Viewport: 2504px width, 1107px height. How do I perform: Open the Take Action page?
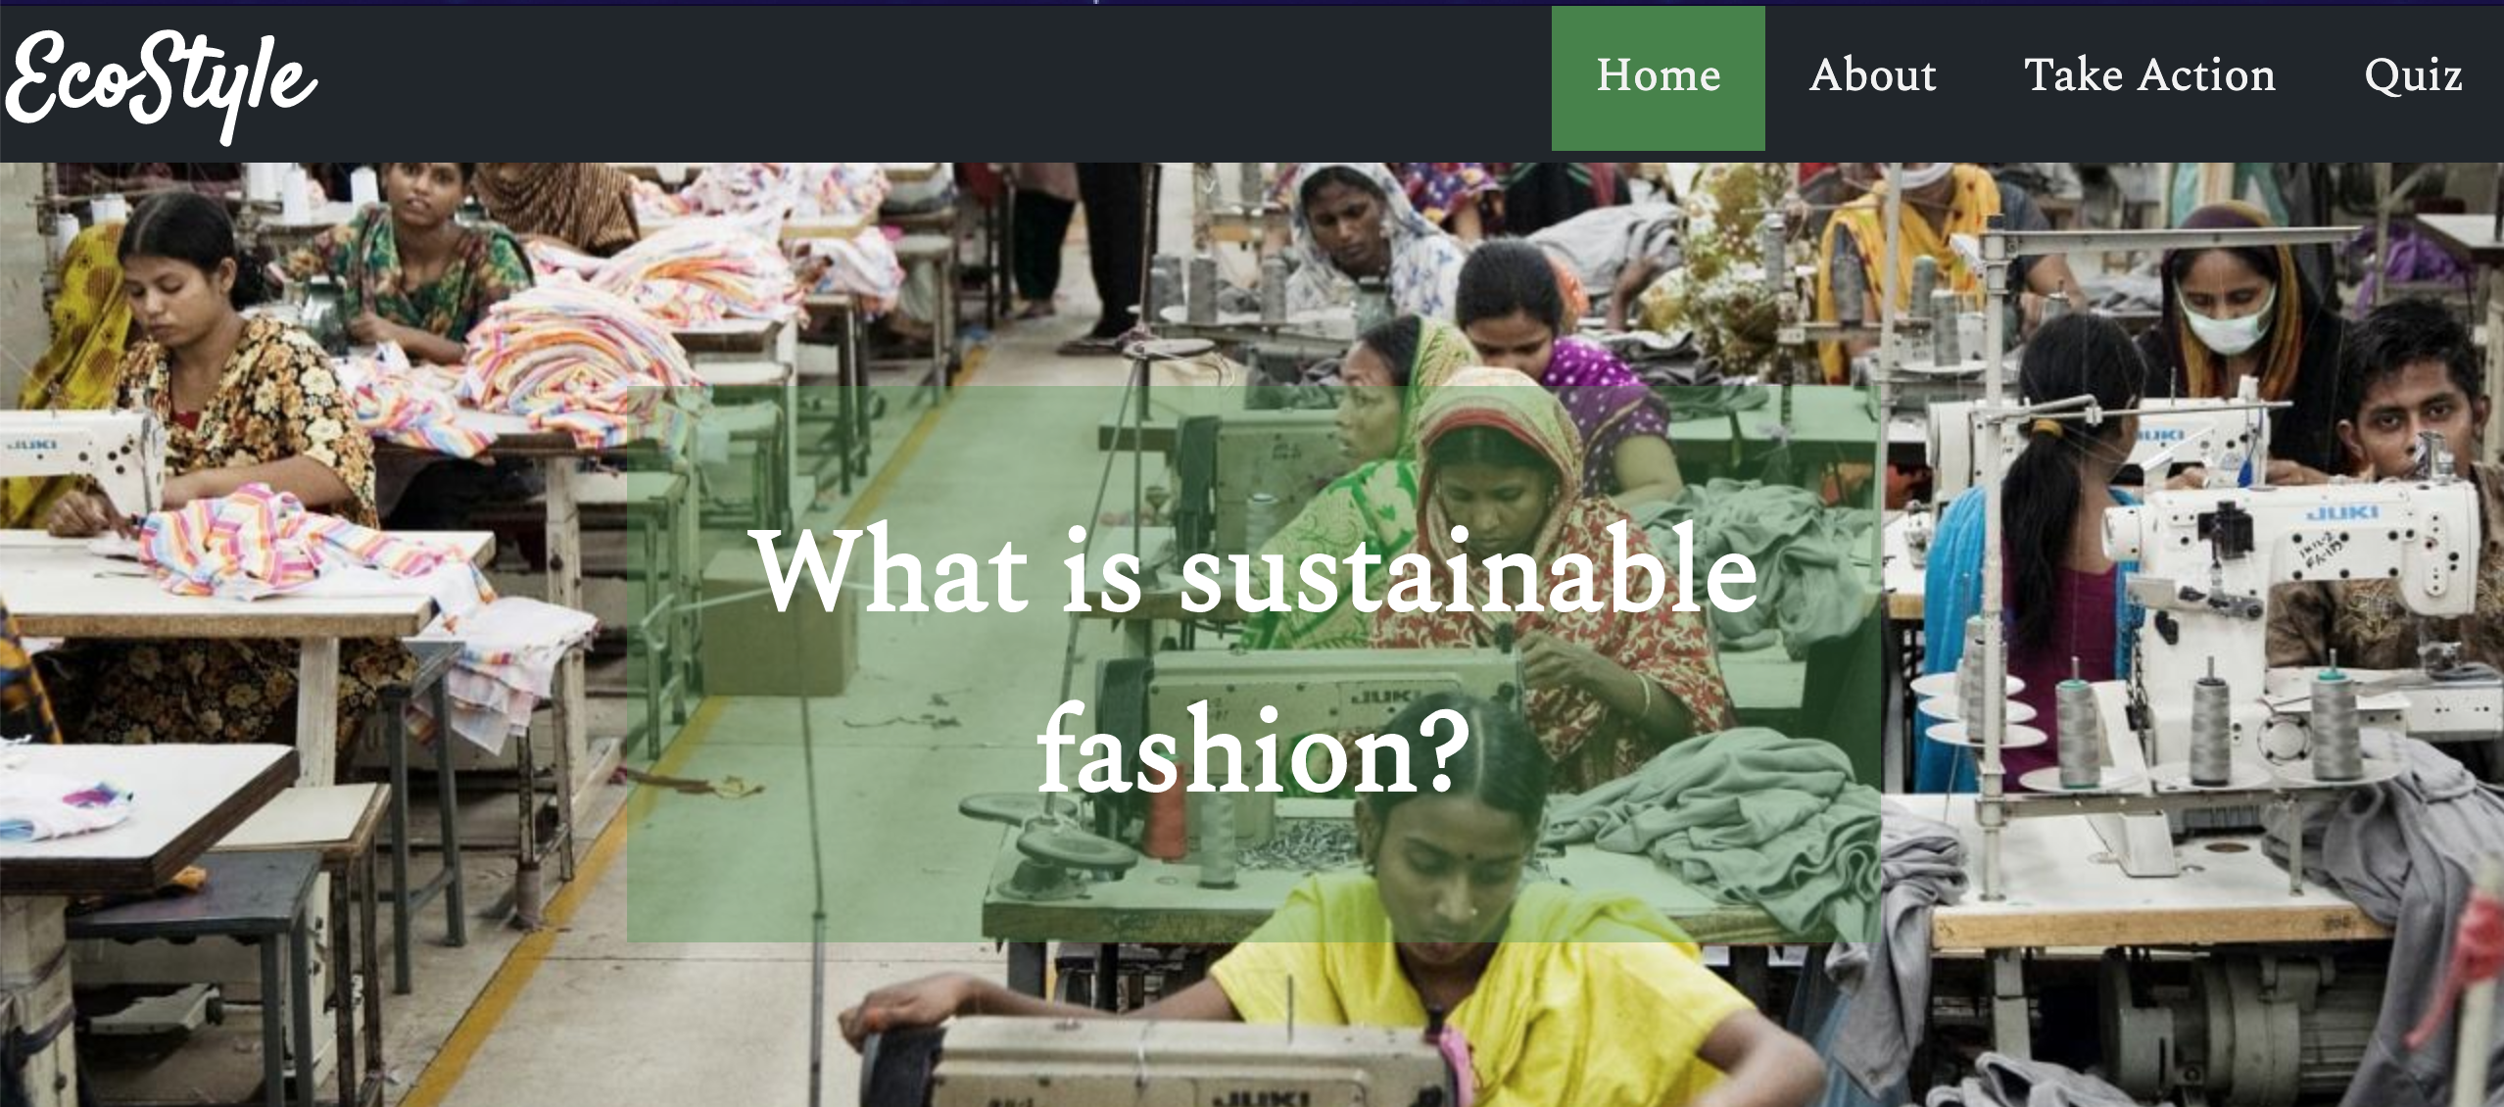(2149, 75)
